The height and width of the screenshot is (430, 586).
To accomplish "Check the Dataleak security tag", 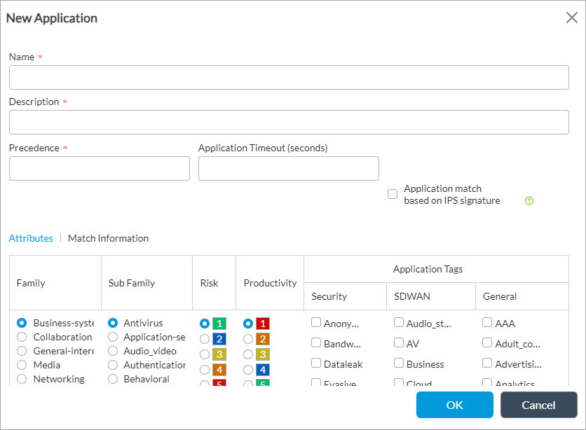I will (316, 363).
